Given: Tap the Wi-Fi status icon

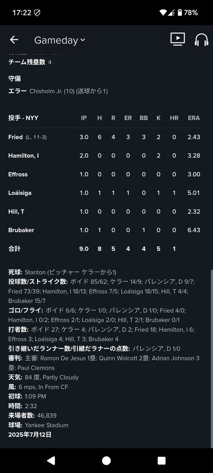Looking at the screenshot, I should pyautogui.click(x=163, y=12).
